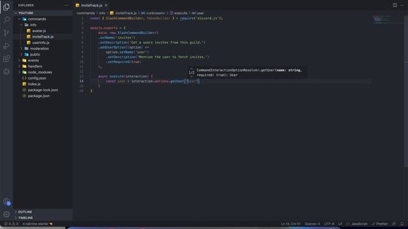Screen dimensions: 408x229
Task: Click 'async execute(interaction)' on line 13
Action: 123,76
